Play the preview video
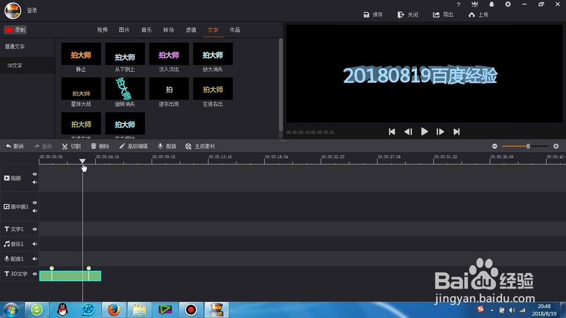Viewport: 566px width, 318px height. tap(424, 132)
